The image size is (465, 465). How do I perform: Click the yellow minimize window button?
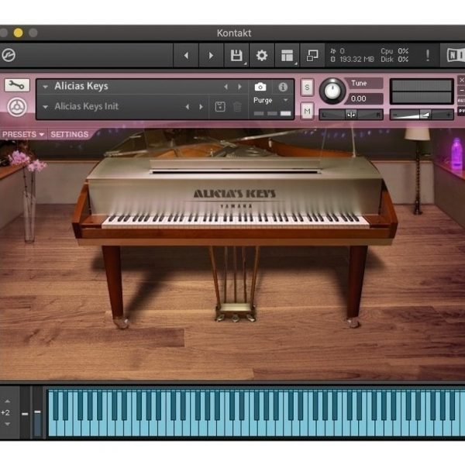(x=19, y=33)
